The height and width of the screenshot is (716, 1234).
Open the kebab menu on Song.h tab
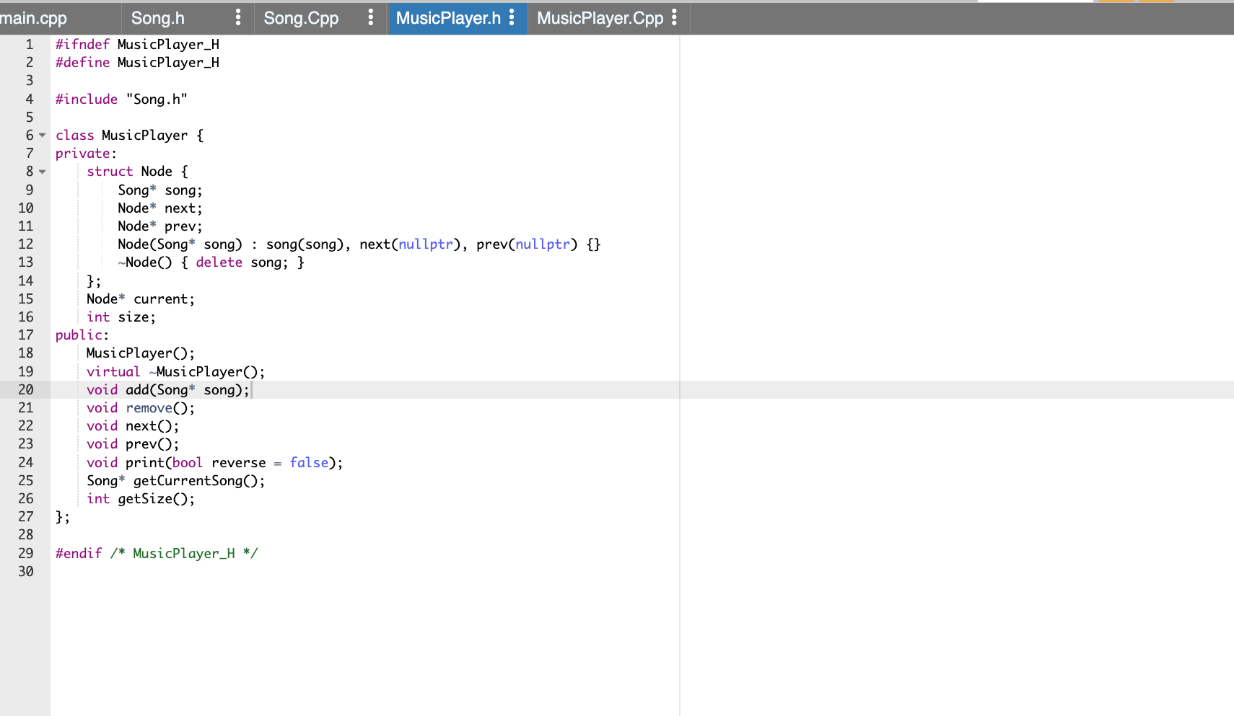coord(238,17)
